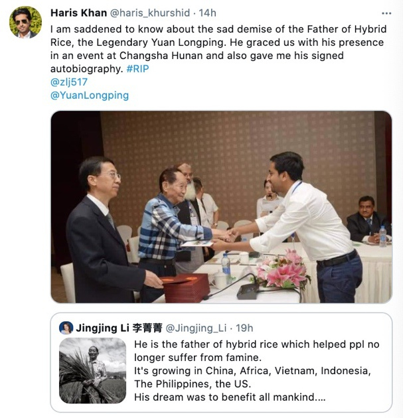
Task: Click the booklet being handed over
Action: point(198,244)
